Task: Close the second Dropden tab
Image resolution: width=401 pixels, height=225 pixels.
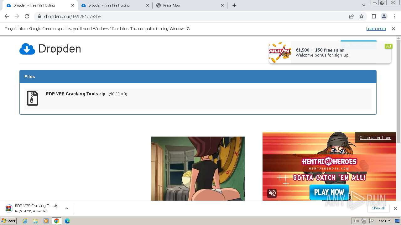Action: [148, 5]
